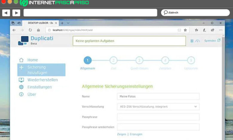The width and height of the screenshot is (233, 140).
Task: Open the Spenden donate link
Action: [212, 41]
